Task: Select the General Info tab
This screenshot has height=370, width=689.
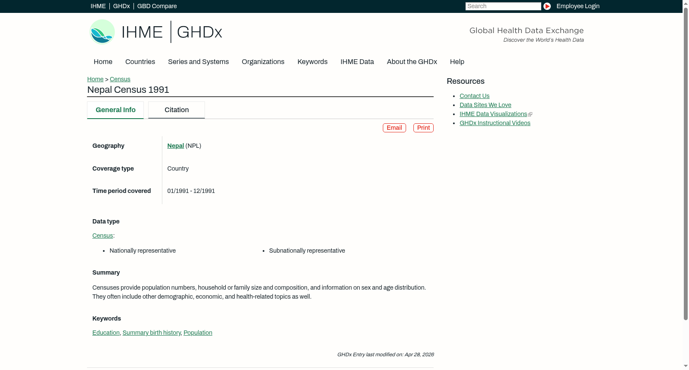Action: click(x=115, y=110)
